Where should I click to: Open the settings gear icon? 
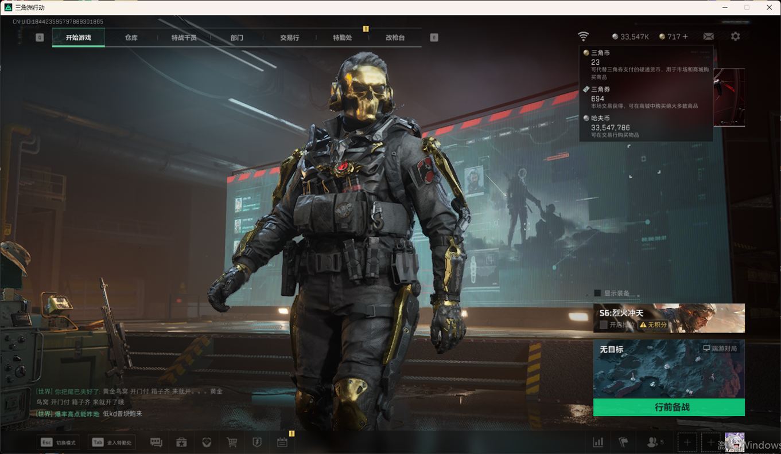pyautogui.click(x=735, y=36)
